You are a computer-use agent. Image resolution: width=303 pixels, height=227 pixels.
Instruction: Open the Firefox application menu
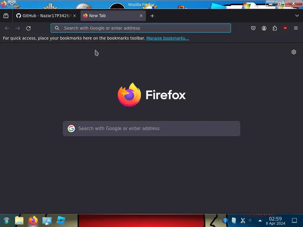tap(296, 28)
